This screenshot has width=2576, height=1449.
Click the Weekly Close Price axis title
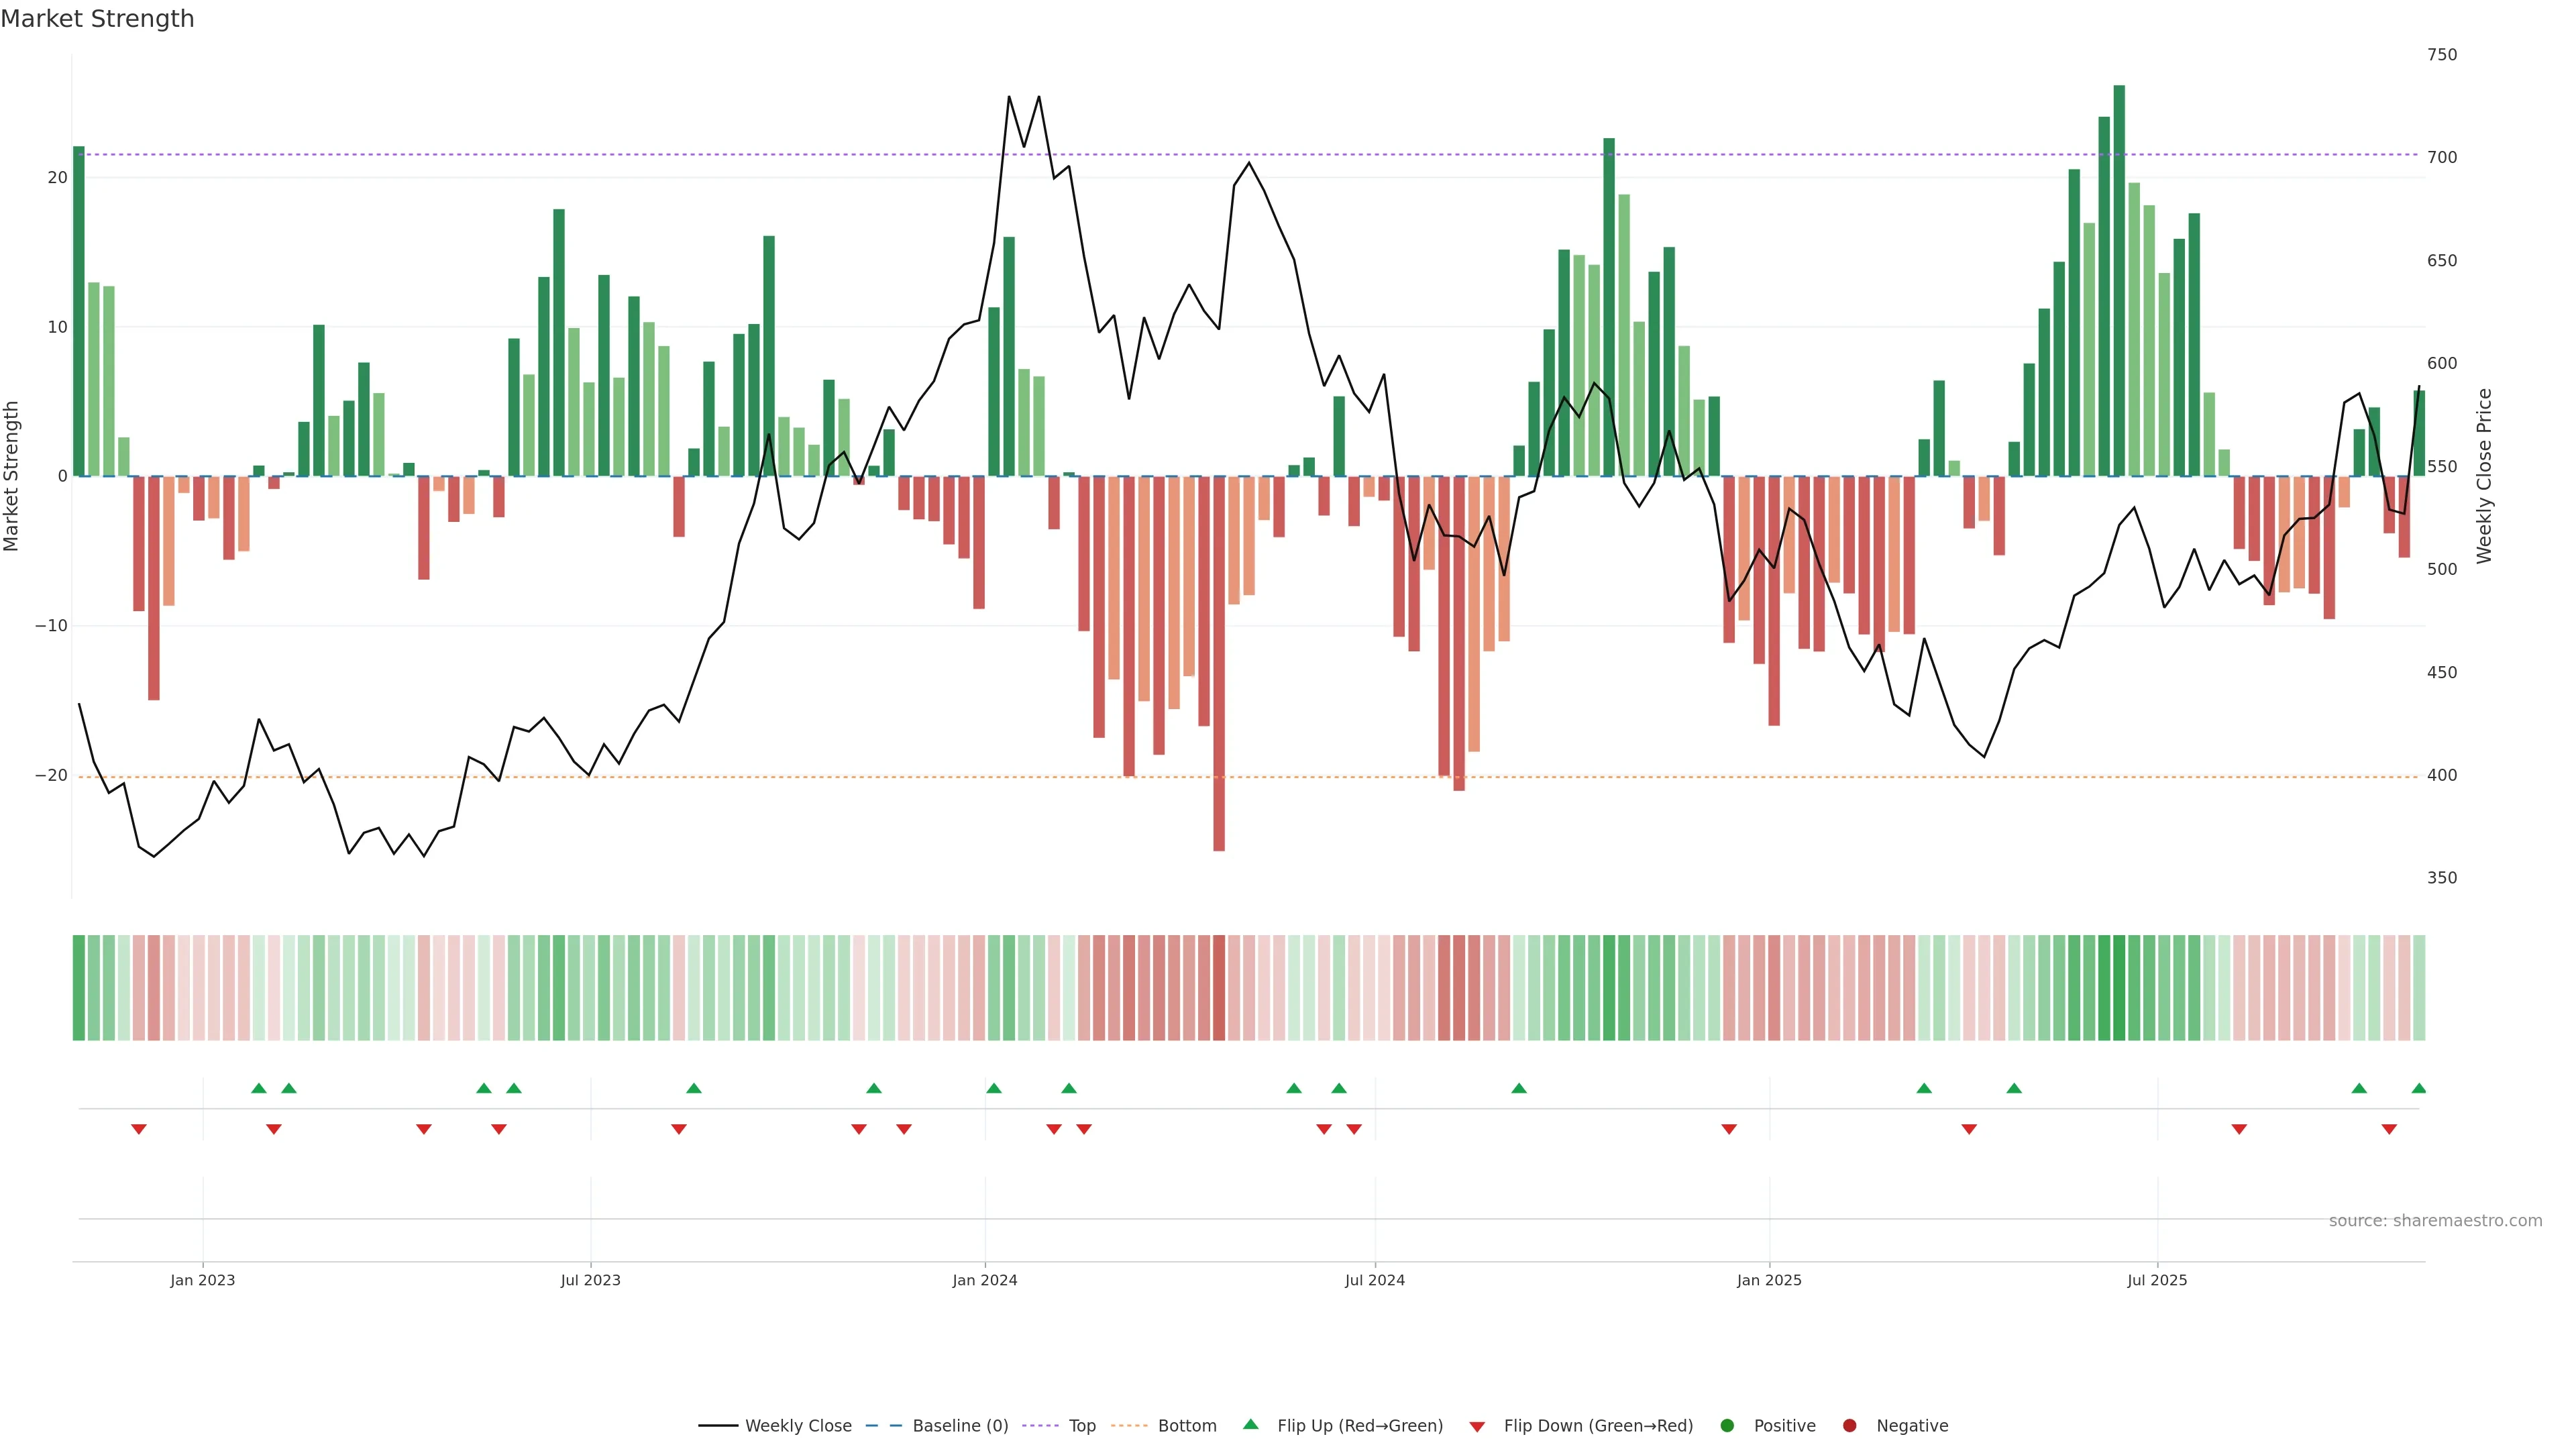2484,476
